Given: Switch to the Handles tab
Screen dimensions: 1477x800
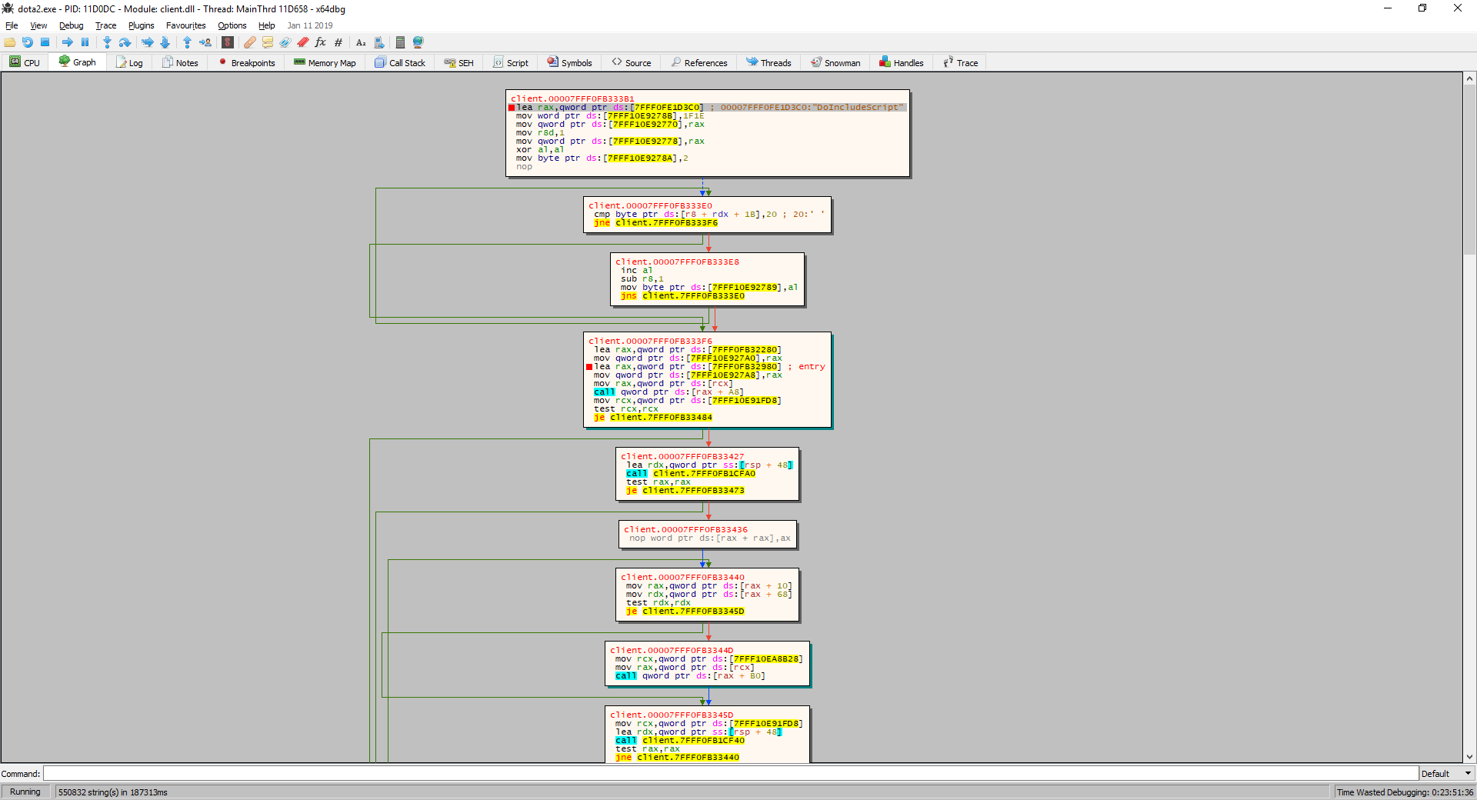Looking at the screenshot, I should point(902,62).
